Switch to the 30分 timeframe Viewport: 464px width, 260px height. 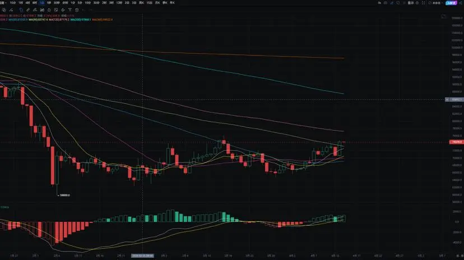click(96, 3)
